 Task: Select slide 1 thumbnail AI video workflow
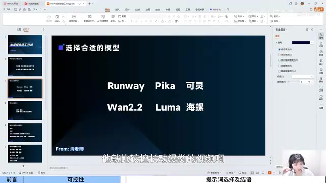click(x=25, y=45)
